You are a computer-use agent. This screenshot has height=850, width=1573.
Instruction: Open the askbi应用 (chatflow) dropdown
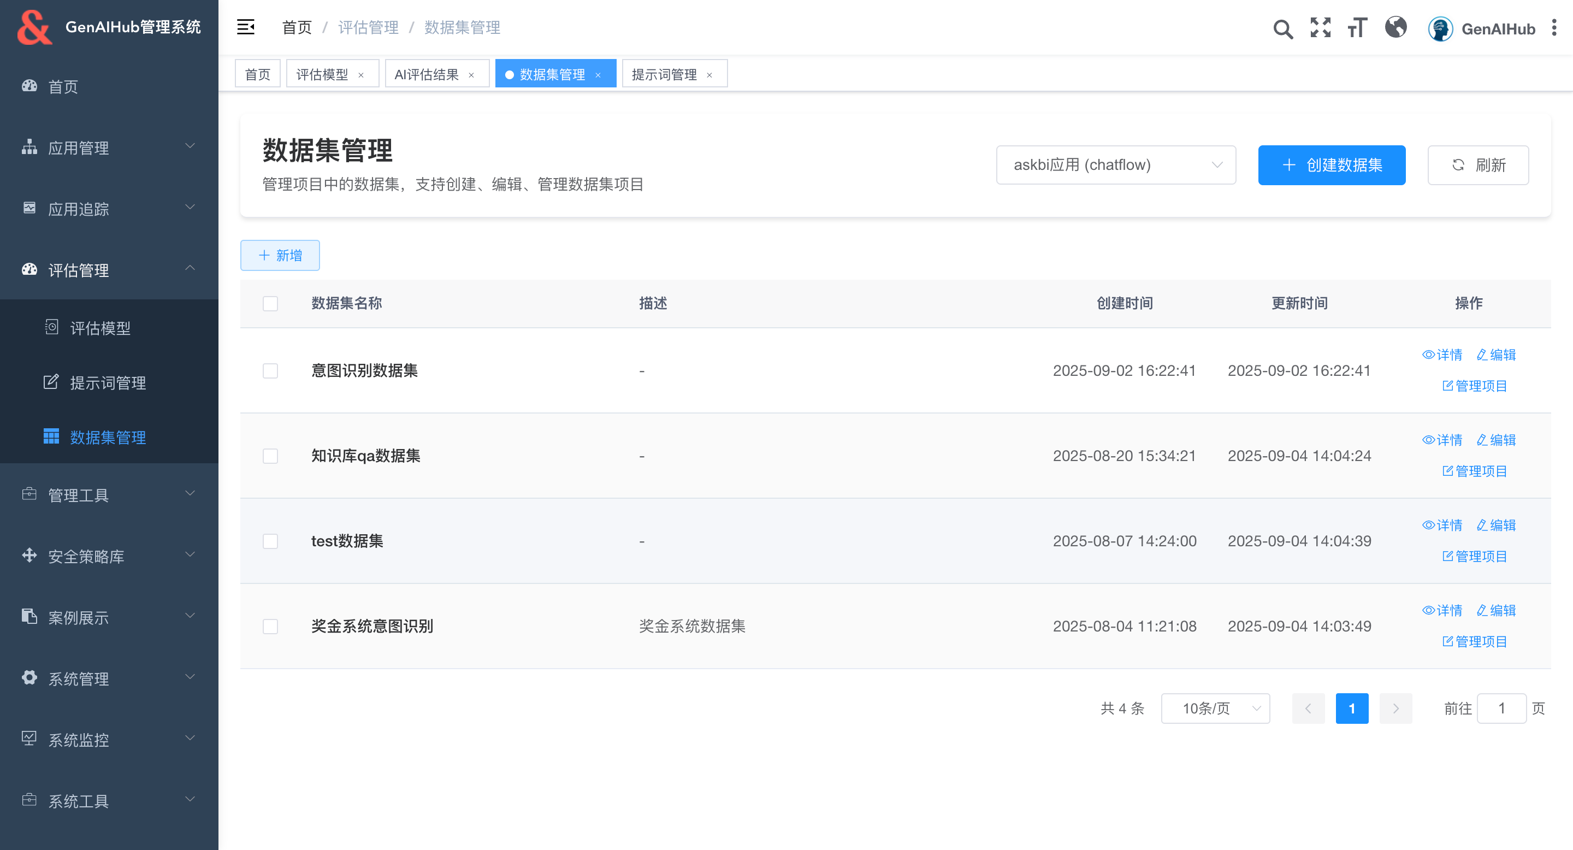1116,165
